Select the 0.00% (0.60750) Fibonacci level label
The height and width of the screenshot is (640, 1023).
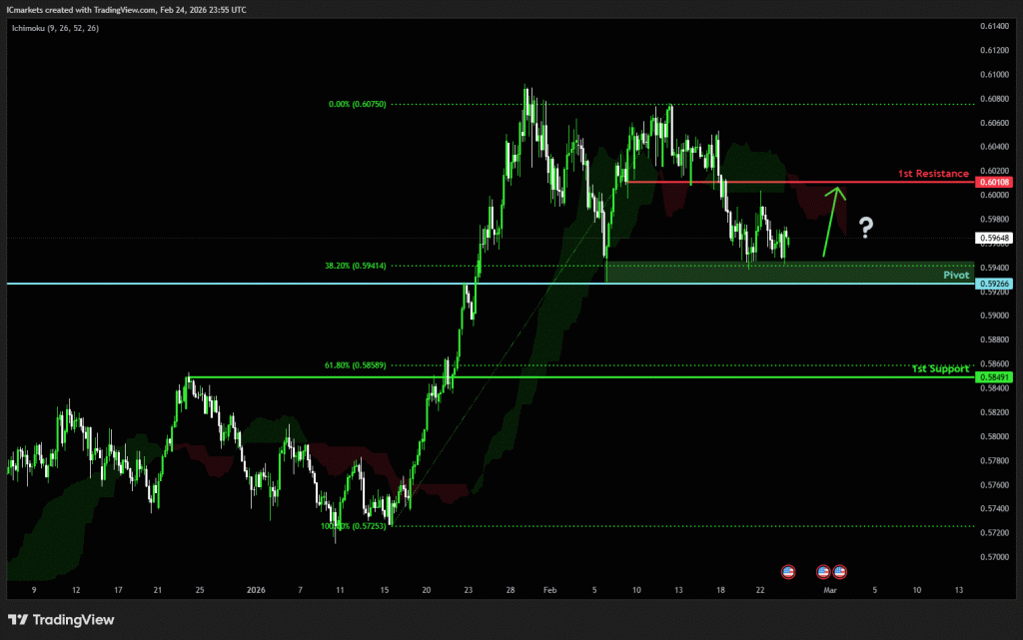357,104
